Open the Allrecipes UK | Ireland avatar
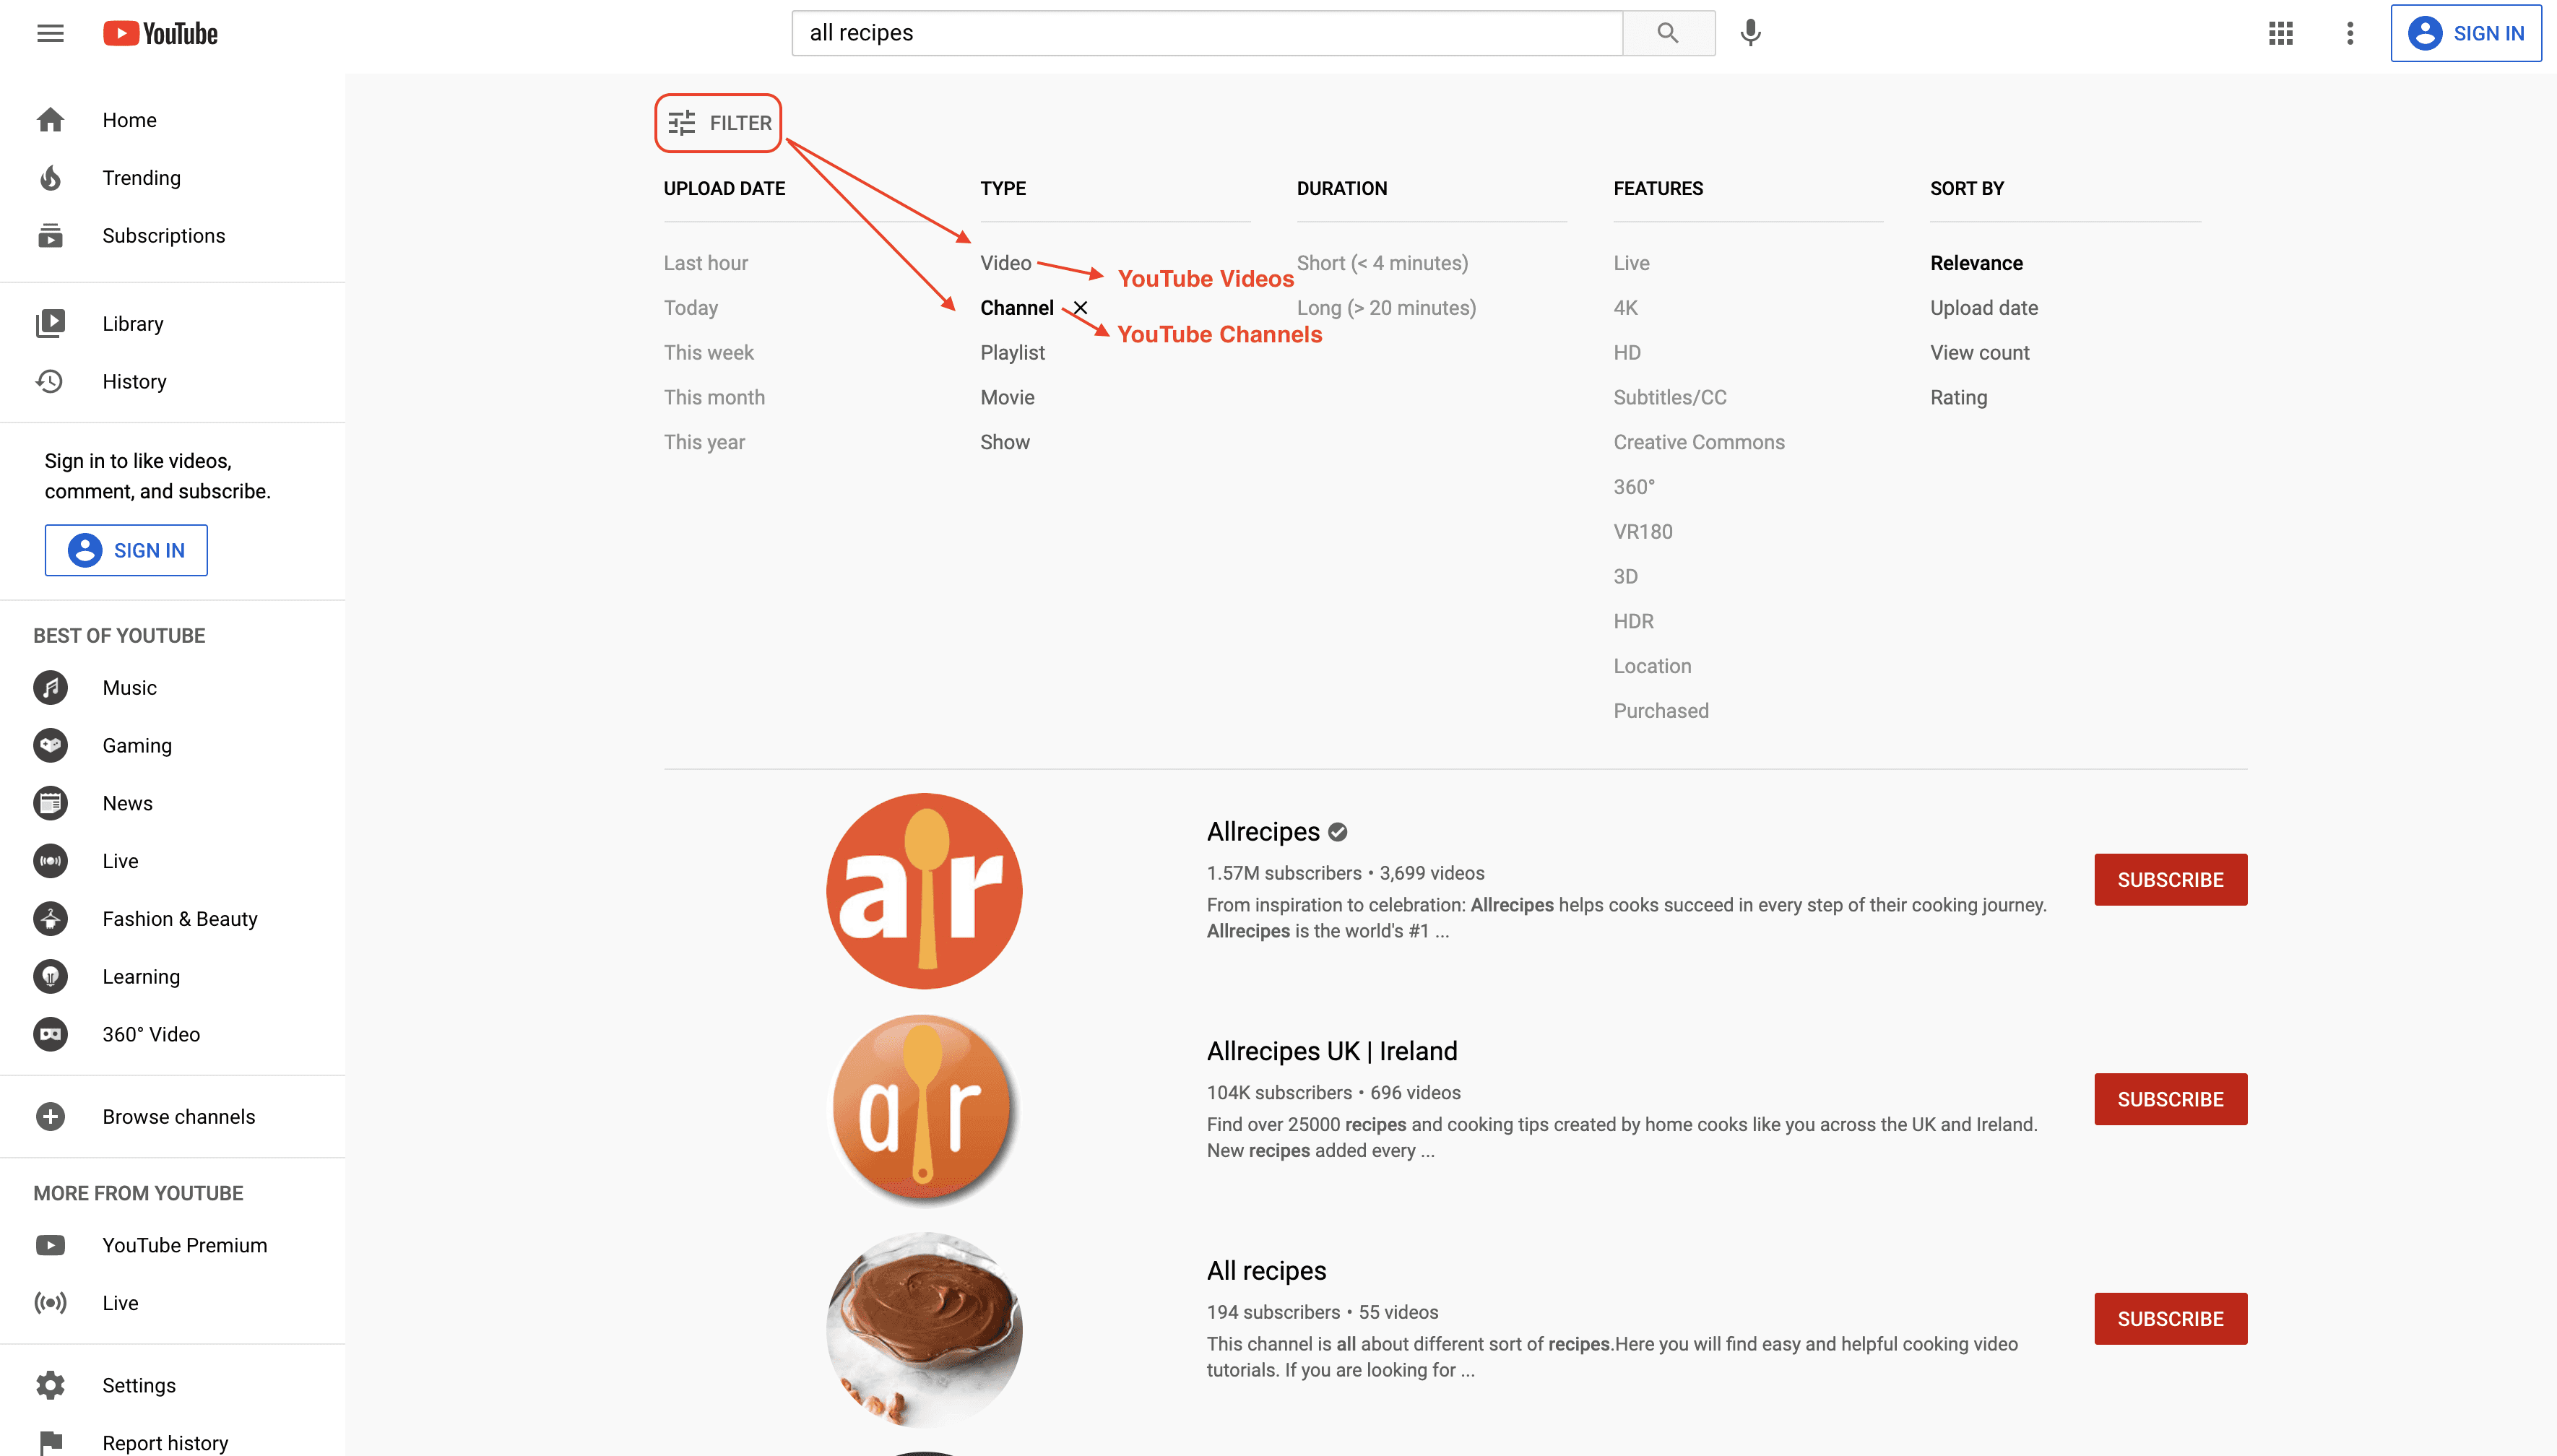Viewport: 2557px width, 1456px height. (924, 1111)
